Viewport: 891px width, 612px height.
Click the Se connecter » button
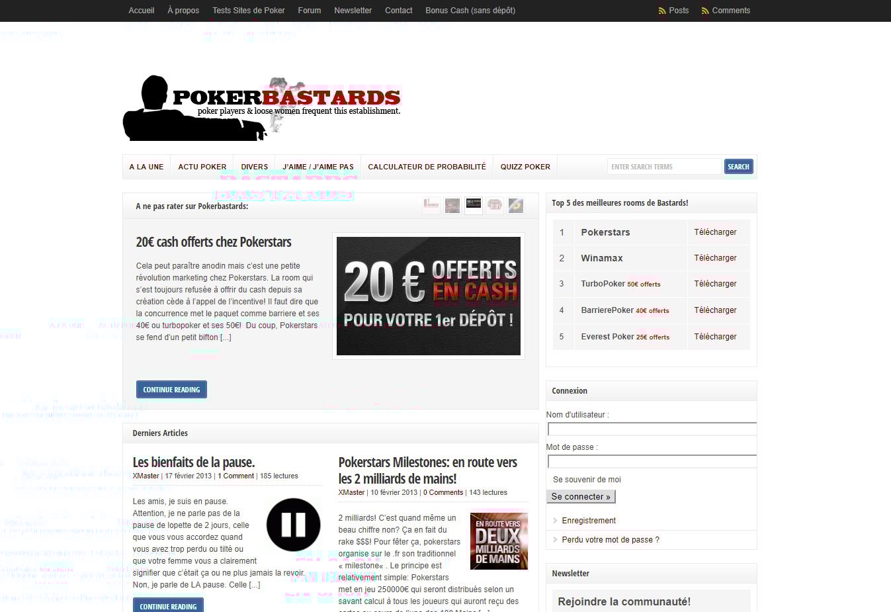[581, 497]
